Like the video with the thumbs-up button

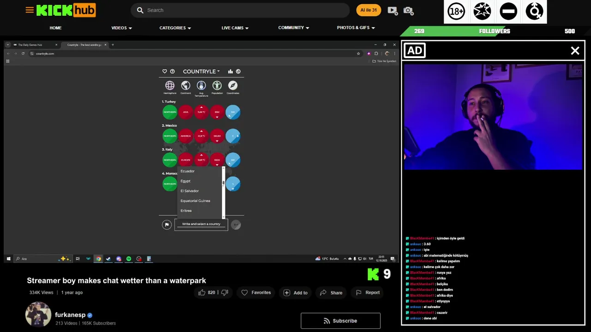pos(202,292)
